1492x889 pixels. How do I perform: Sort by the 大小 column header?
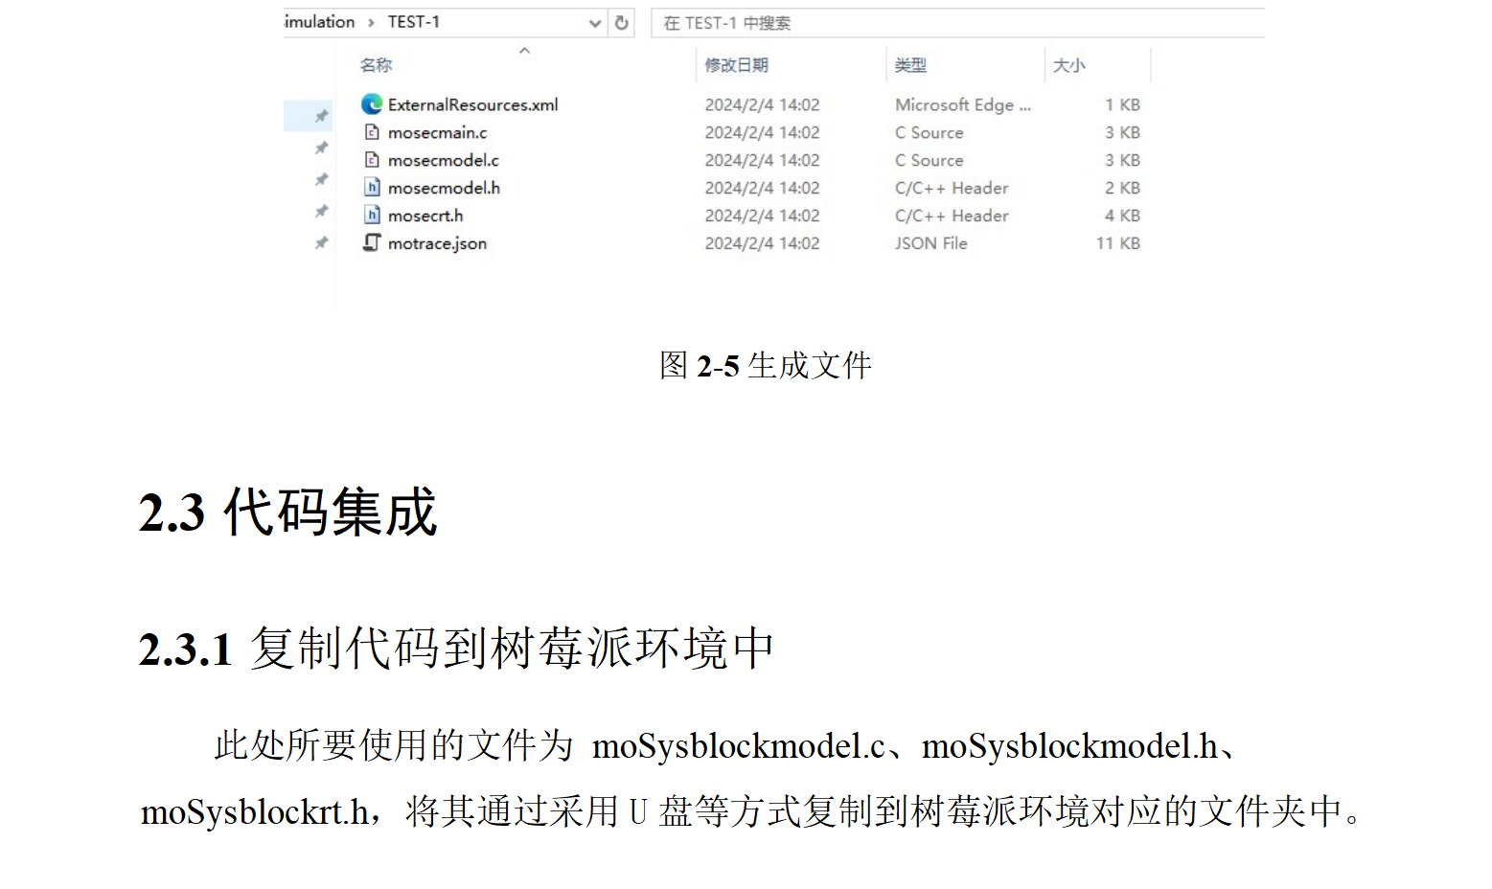pos(1068,65)
